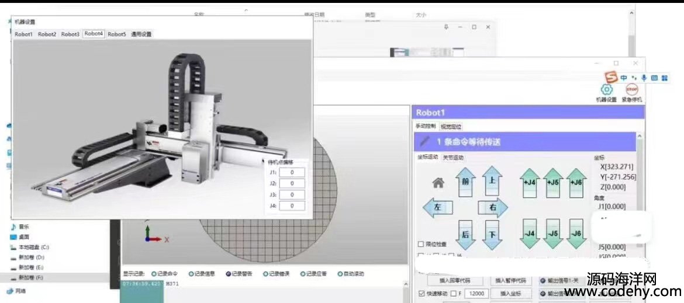Jog left with the 左 arrow

[438, 207]
